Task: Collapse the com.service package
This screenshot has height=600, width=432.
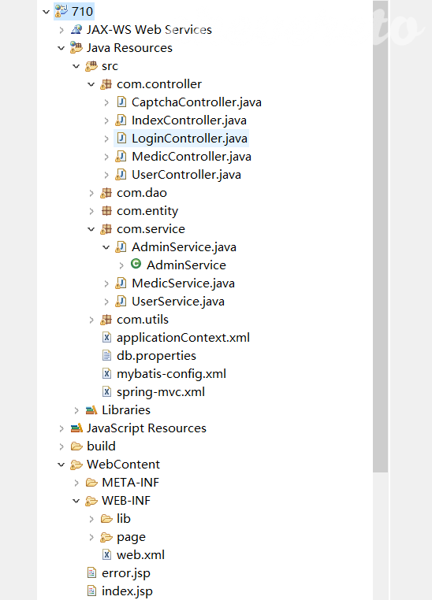Action: pyautogui.click(x=91, y=229)
